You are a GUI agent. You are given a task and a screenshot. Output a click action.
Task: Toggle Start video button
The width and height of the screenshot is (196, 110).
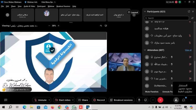63,100
